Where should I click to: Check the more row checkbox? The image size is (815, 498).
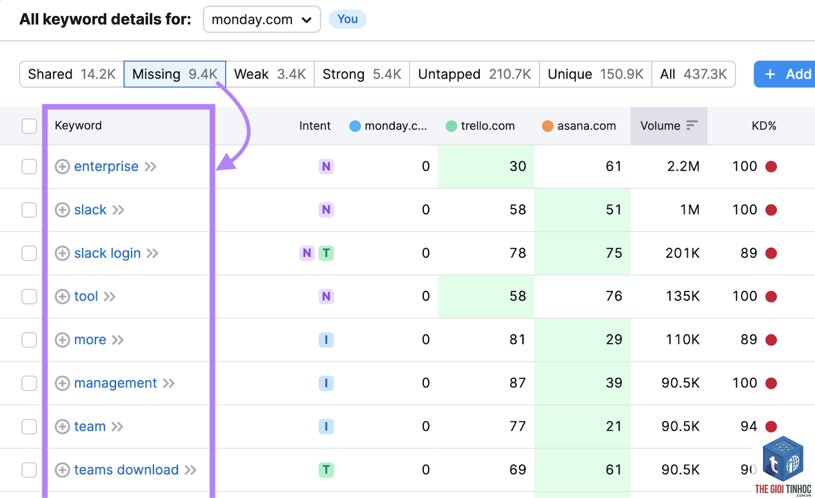click(x=30, y=340)
